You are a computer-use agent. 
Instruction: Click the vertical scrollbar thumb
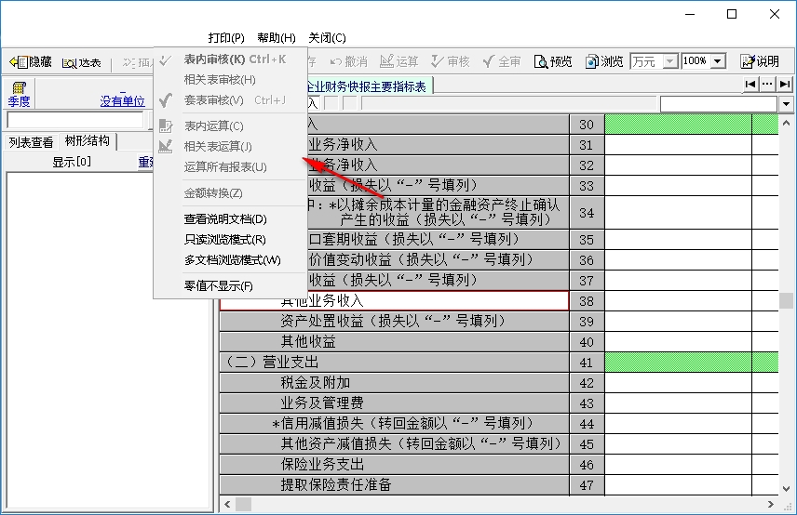coord(787,300)
